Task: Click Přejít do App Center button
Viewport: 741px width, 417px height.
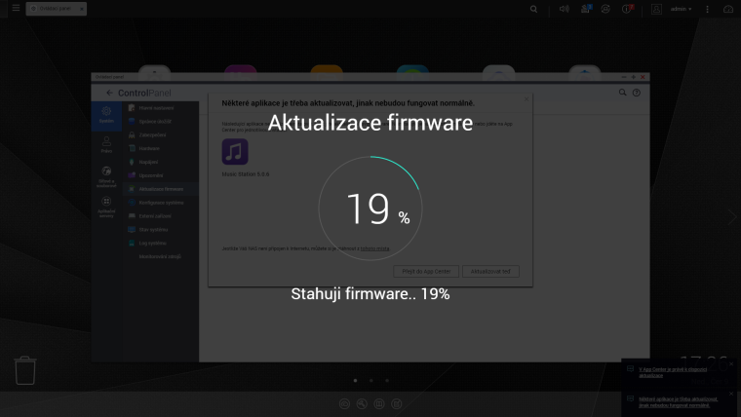Action: point(426,272)
